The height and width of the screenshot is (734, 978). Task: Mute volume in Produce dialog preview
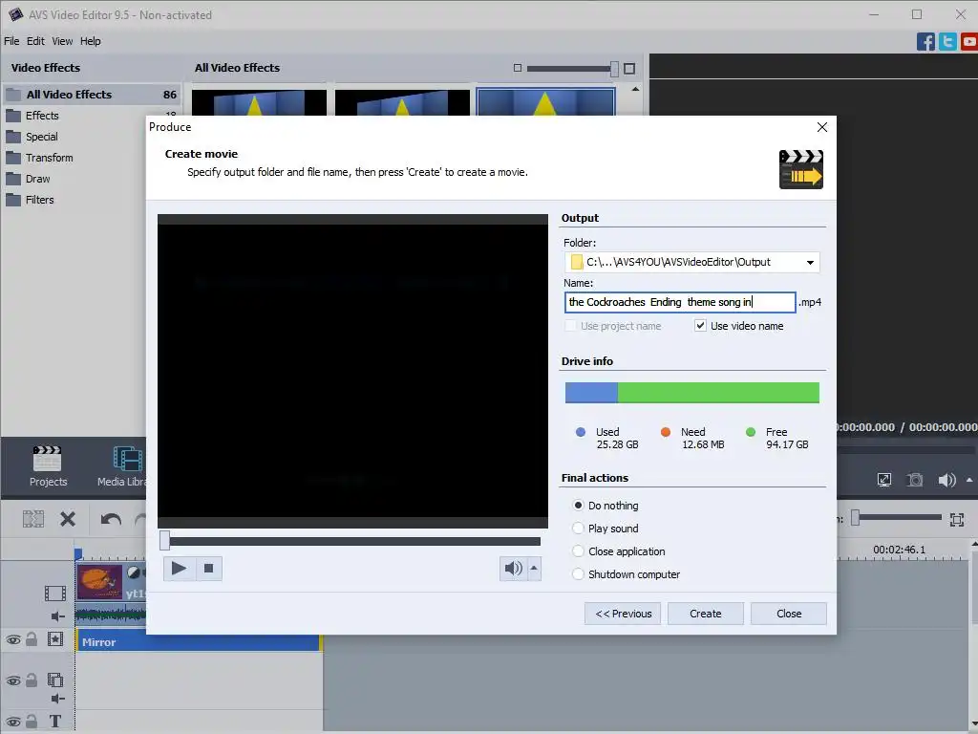(513, 568)
